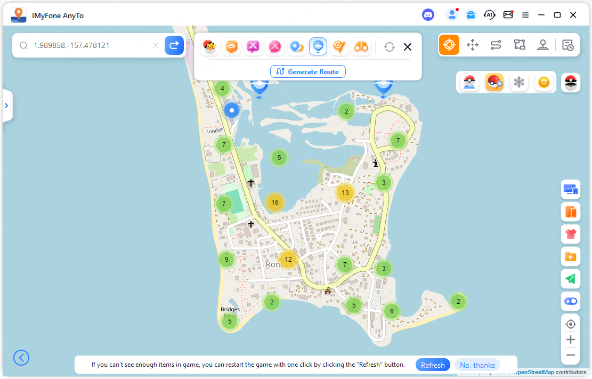592x379 pixels.
Task: Dismiss notice with No, thanks
Action: (x=477, y=365)
